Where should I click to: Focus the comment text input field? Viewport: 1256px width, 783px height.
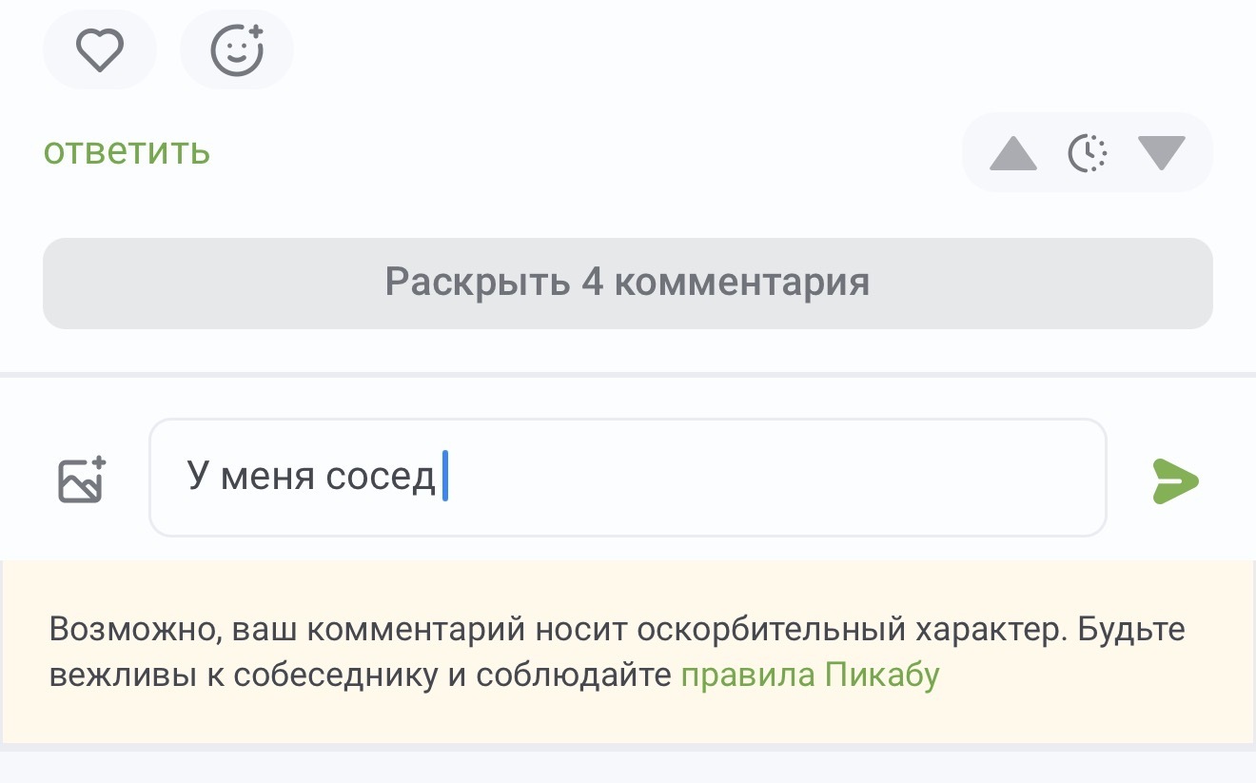tap(628, 478)
